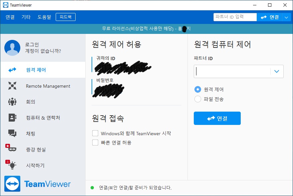The width and height of the screenshot is (293, 196).
Task: Click the main 파트너 ID text field
Action: [232, 71]
